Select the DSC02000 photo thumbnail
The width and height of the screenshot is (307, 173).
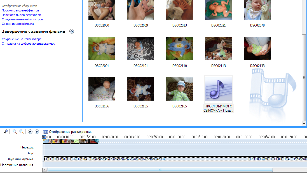coord(102,10)
